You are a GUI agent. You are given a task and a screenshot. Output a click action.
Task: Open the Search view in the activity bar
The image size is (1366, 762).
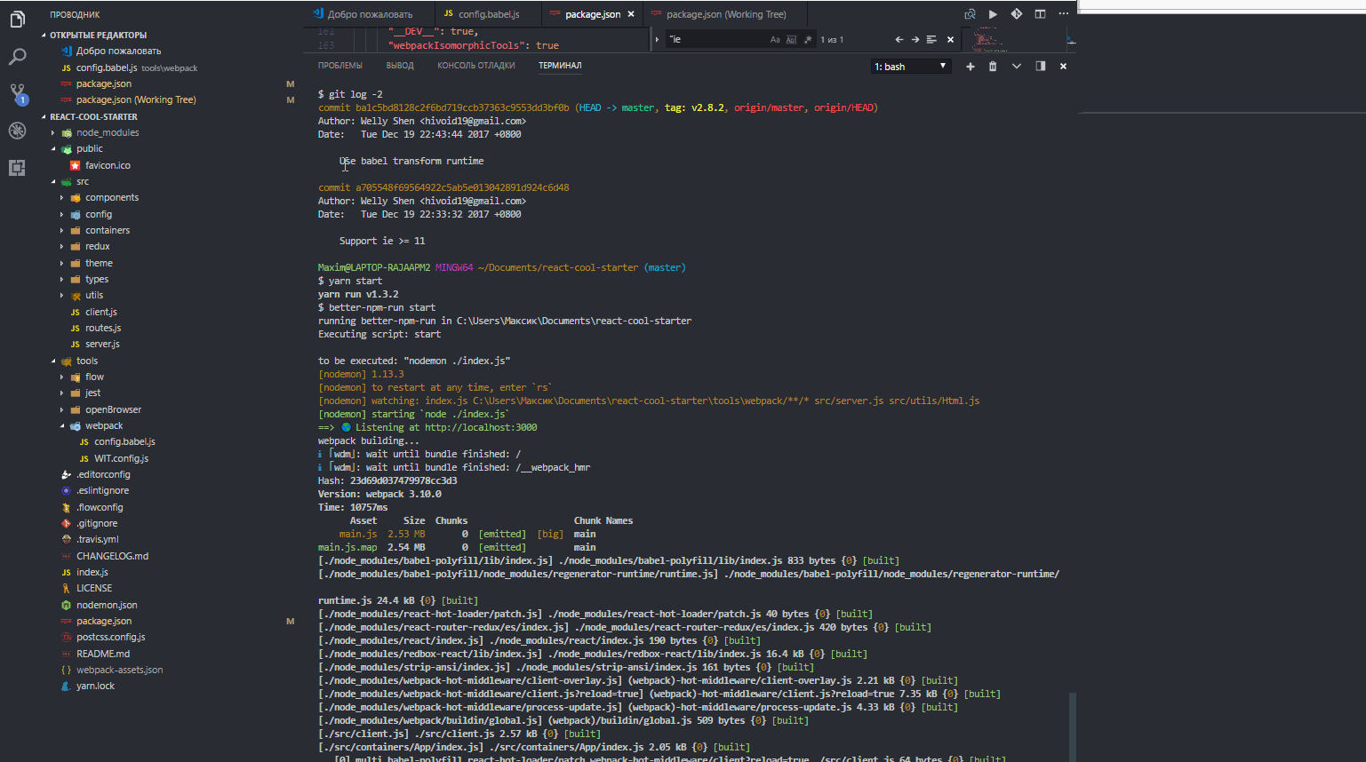16,56
